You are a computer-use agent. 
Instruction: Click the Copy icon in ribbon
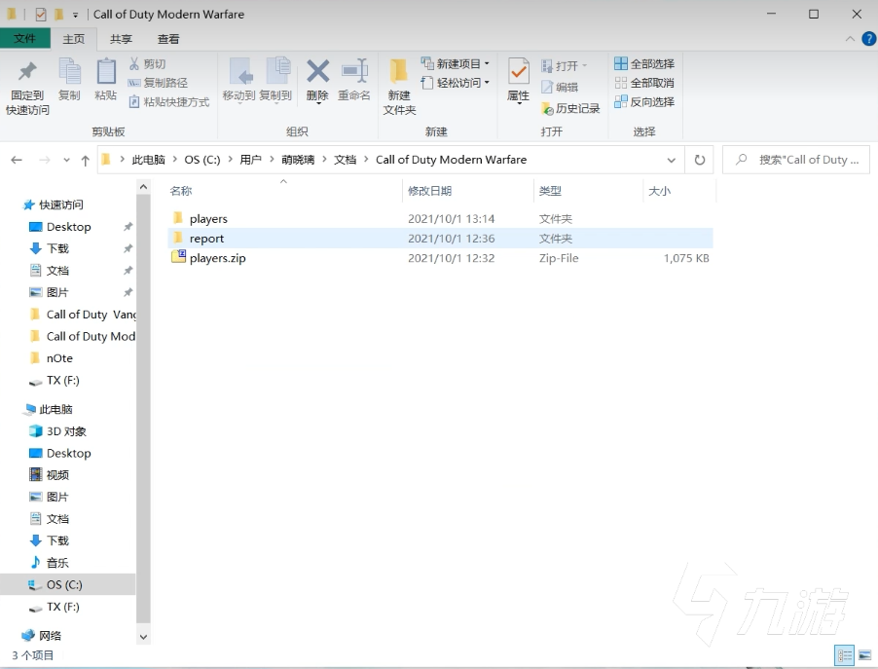coord(69,72)
